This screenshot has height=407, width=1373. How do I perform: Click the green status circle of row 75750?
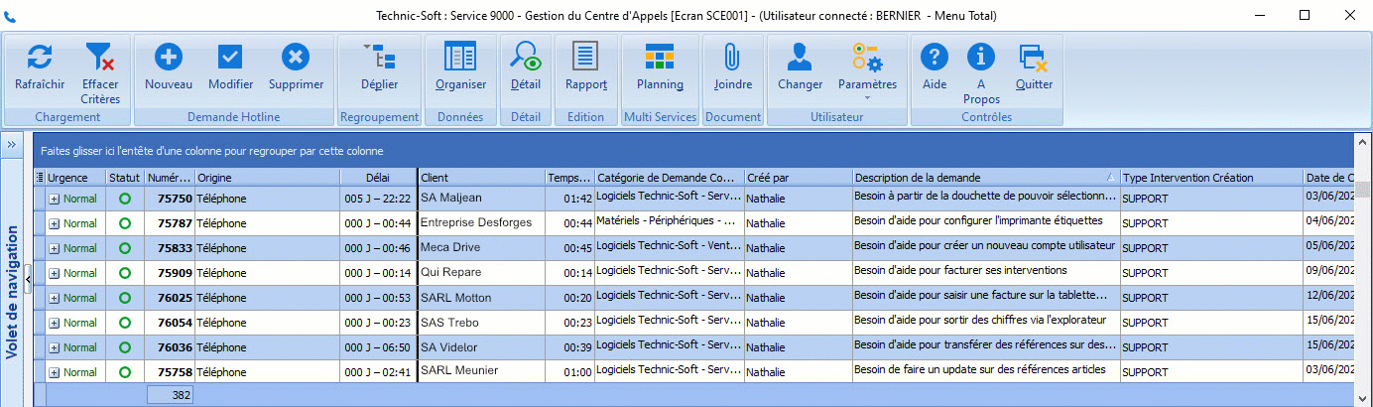124,199
